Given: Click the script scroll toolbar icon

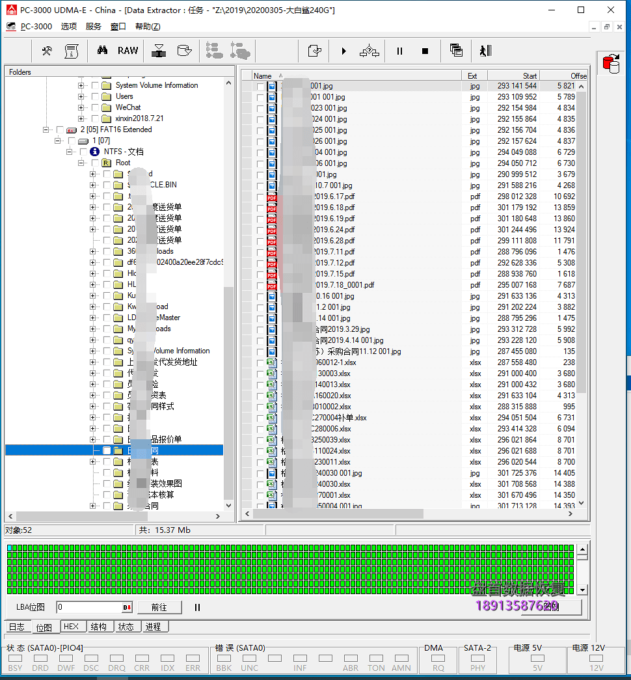Looking at the screenshot, I should point(71,51).
